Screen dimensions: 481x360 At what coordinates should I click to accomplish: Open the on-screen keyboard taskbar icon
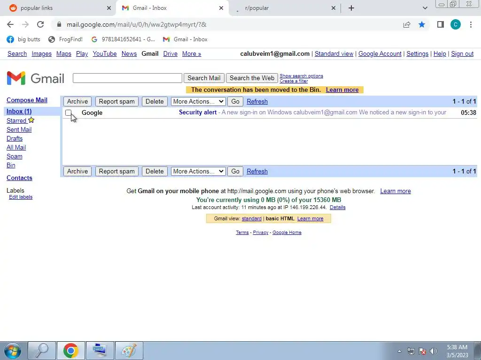point(100,351)
